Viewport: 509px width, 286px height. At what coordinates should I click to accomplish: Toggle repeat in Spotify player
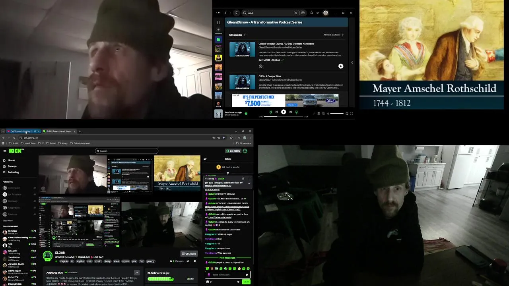pyautogui.click(x=296, y=112)
